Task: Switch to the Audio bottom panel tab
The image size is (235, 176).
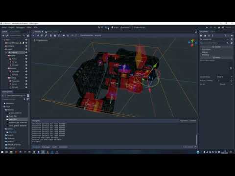Action: (54, 147)
